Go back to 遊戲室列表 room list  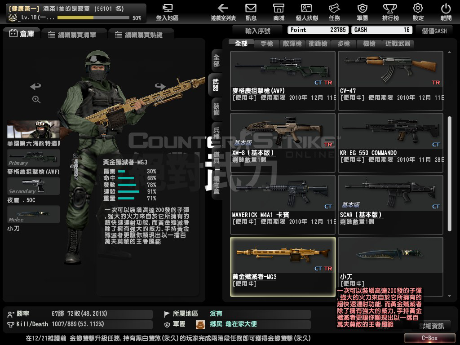click(223, 12)
